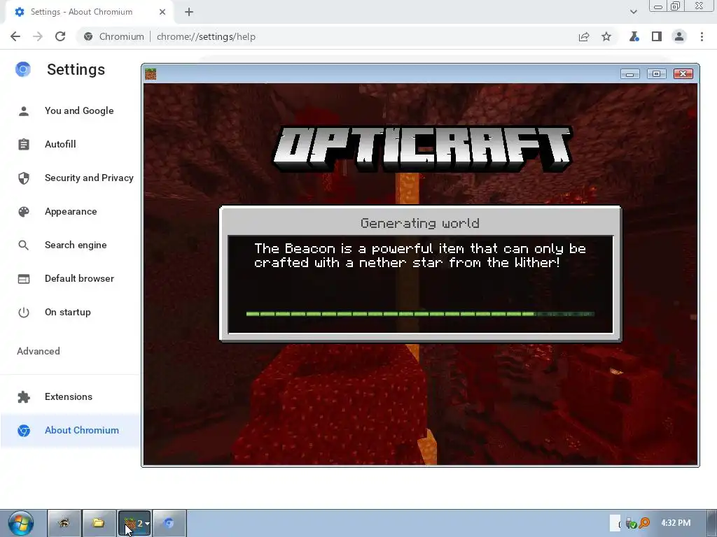Select About Chromium in sidebar
The height and width of the screenshot is (537, 717).
pos(71,430)
